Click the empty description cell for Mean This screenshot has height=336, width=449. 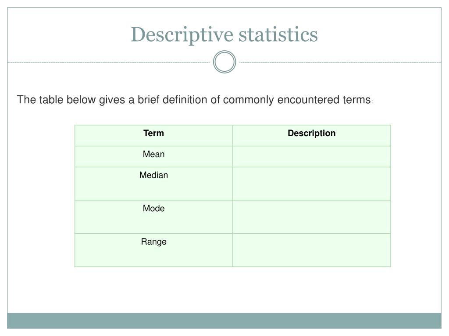pos(312,157)
